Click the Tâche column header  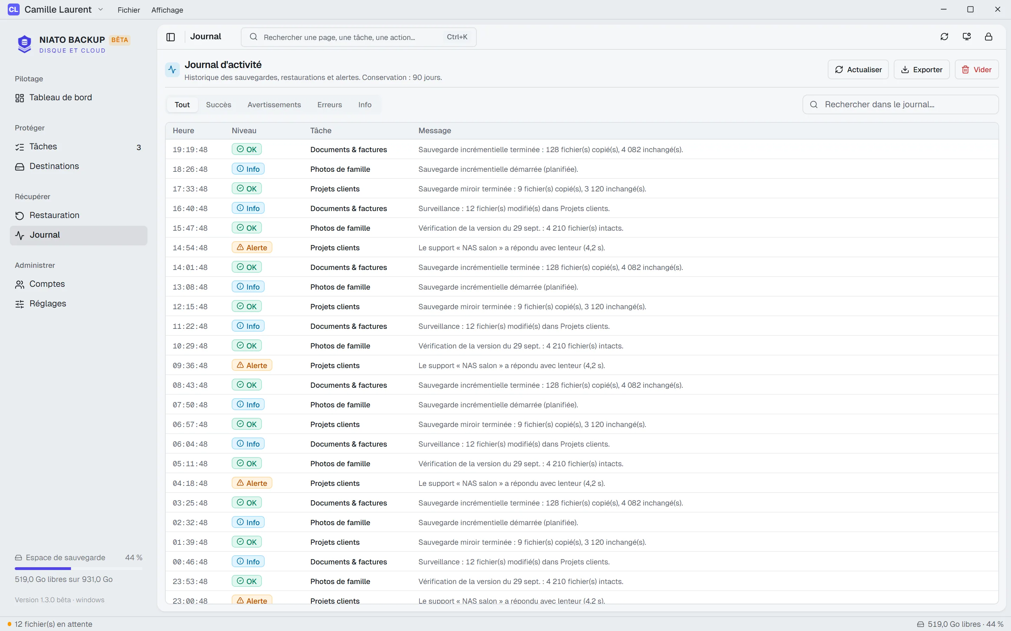tap(321, 131)
